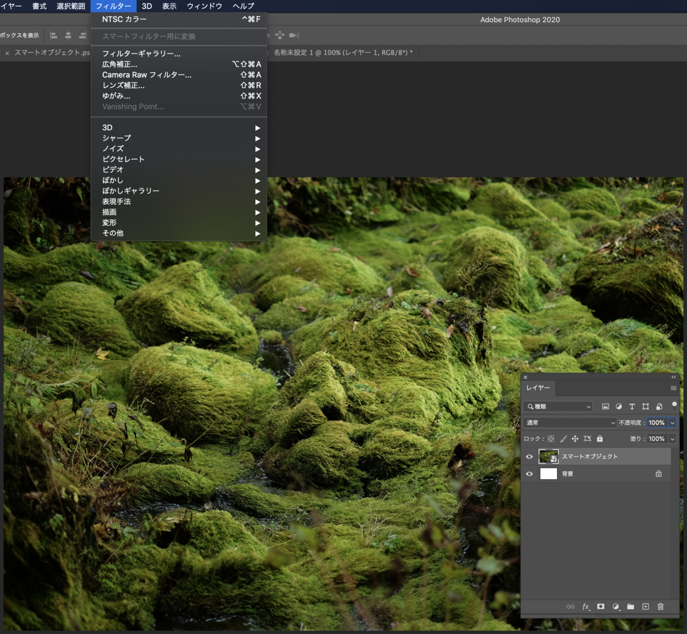Open the 不透明度 opacity slider dropdown
687x634 pixels.
click(672, 423)
